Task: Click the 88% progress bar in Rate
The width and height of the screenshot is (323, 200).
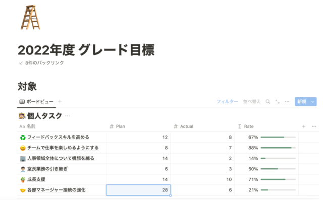Action: [278, 148]
